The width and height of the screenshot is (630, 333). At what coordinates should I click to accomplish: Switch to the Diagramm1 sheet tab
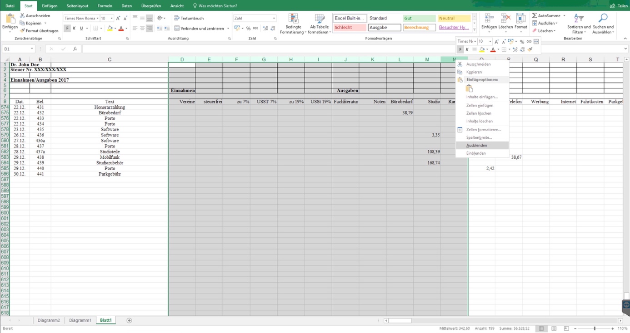pos(80,320)
